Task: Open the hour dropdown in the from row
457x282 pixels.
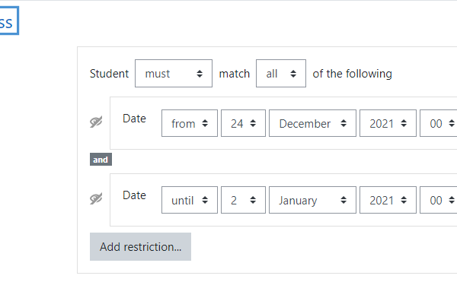Action: 439,123
